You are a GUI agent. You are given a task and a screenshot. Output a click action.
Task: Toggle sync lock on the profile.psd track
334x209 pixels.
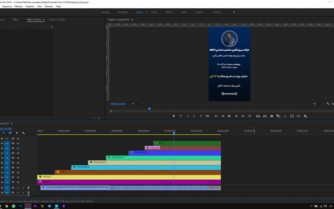click(x=13, y=177)
